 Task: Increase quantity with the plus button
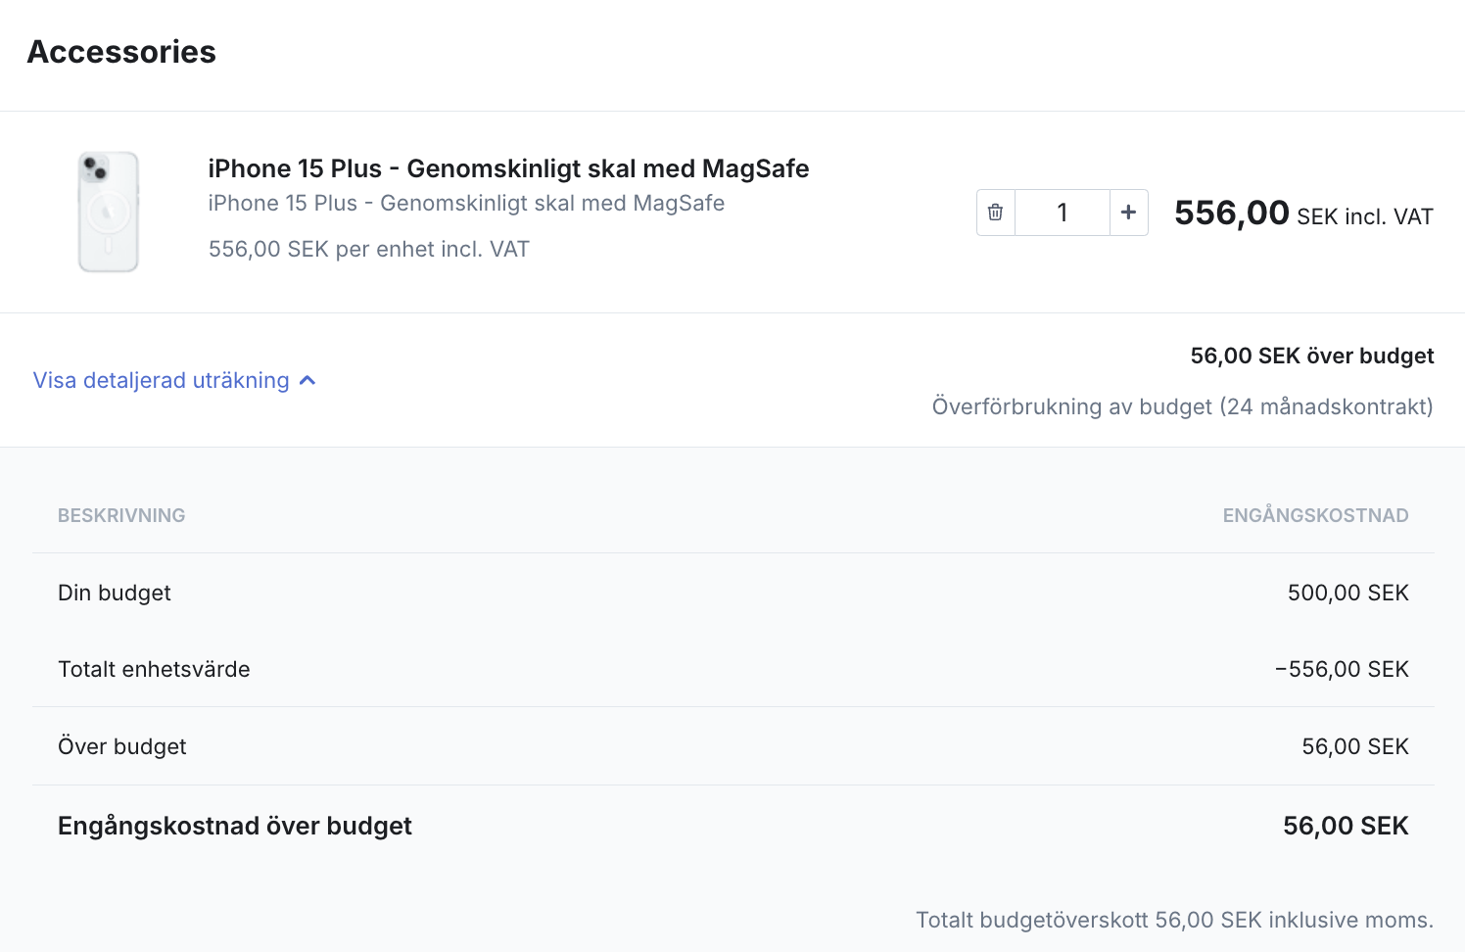1129,213
